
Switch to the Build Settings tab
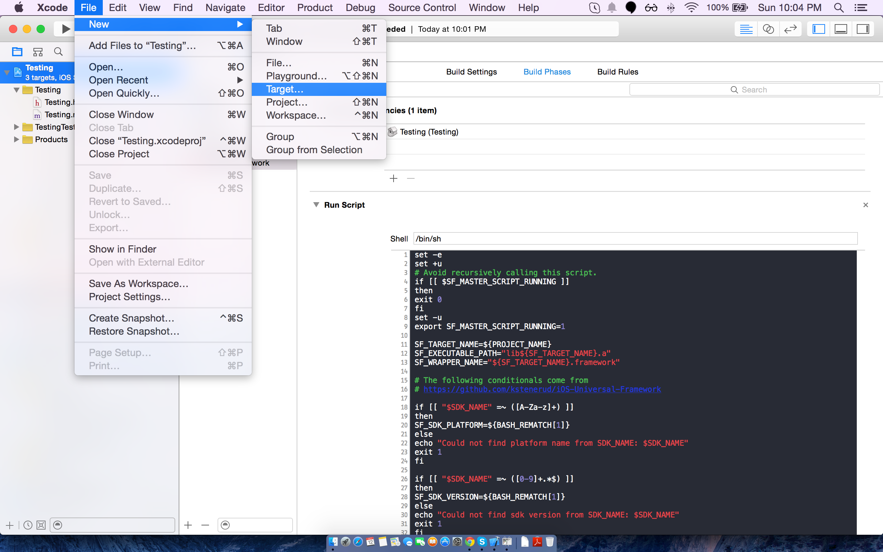472,72
